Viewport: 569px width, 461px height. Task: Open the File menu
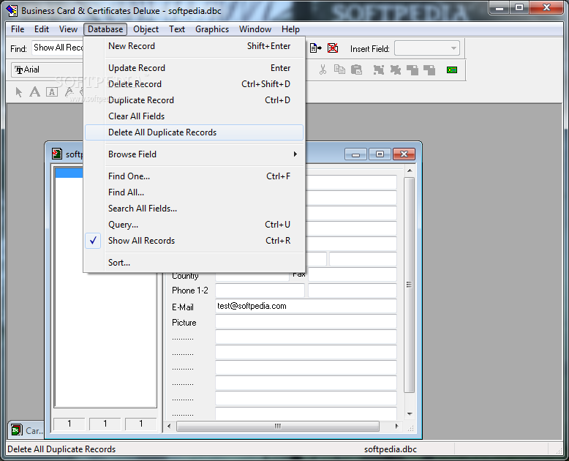(x=18, y=29)
